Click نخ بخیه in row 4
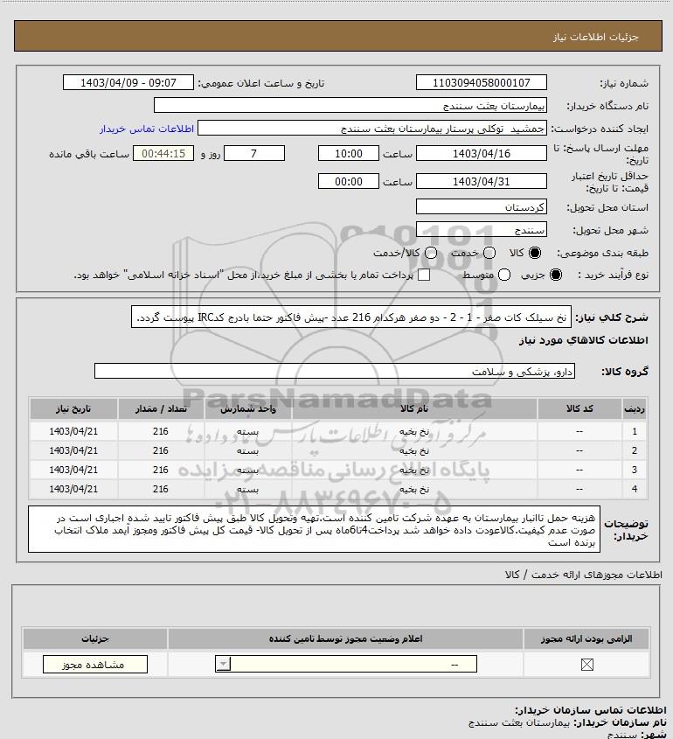The height and width of the screenshot is (739, 673). 414,489
